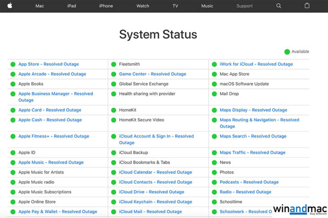Select iPad in the navigation bar

[x=72, y=6]
